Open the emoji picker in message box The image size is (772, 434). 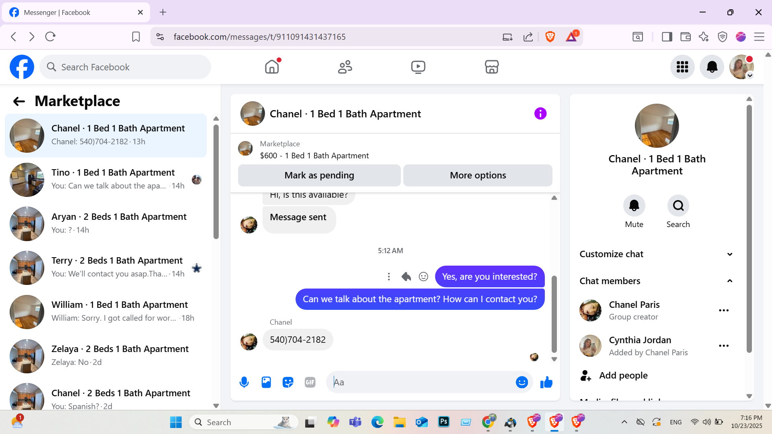[x=522, y=382]
